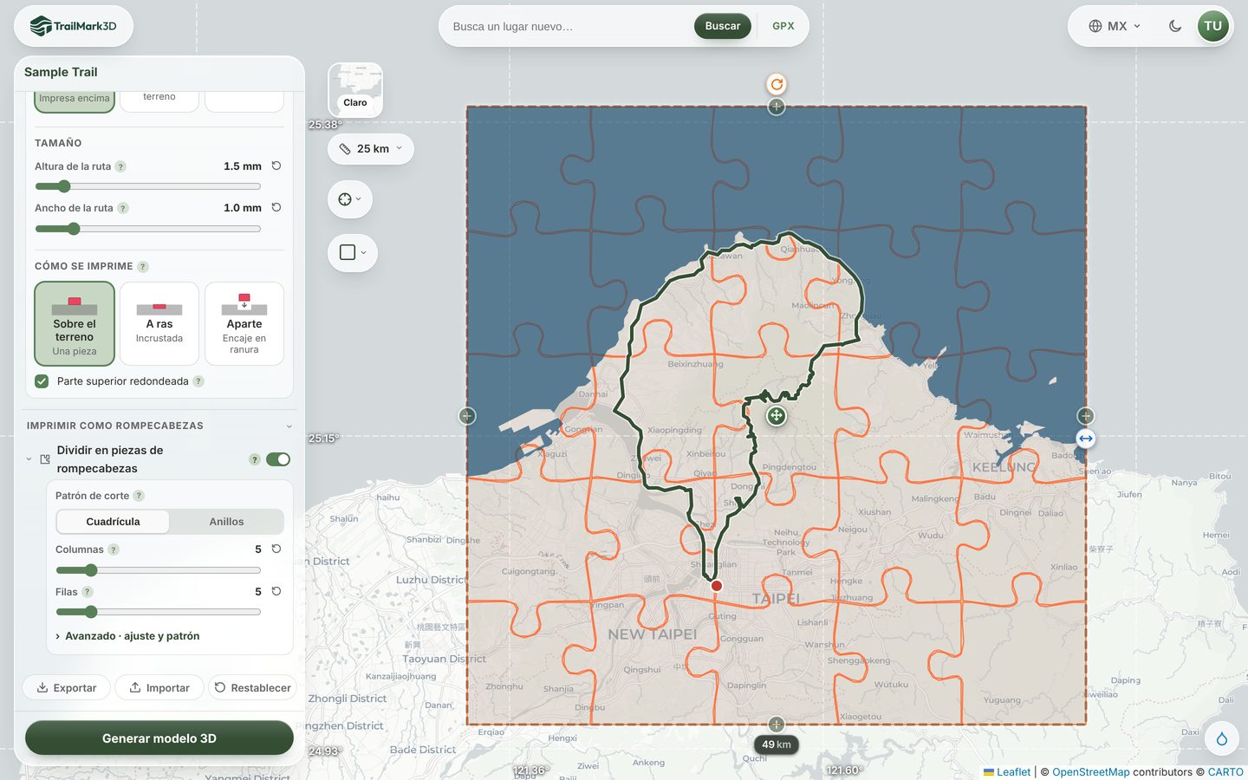Expand Avanzado ajuste y patrón
Viewport: 1248px width, 780px height.
pos(127,636)
